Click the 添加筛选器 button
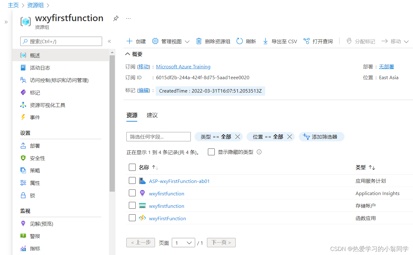The width and height of the screenshot is (413, 255). [x=321, y=137]
